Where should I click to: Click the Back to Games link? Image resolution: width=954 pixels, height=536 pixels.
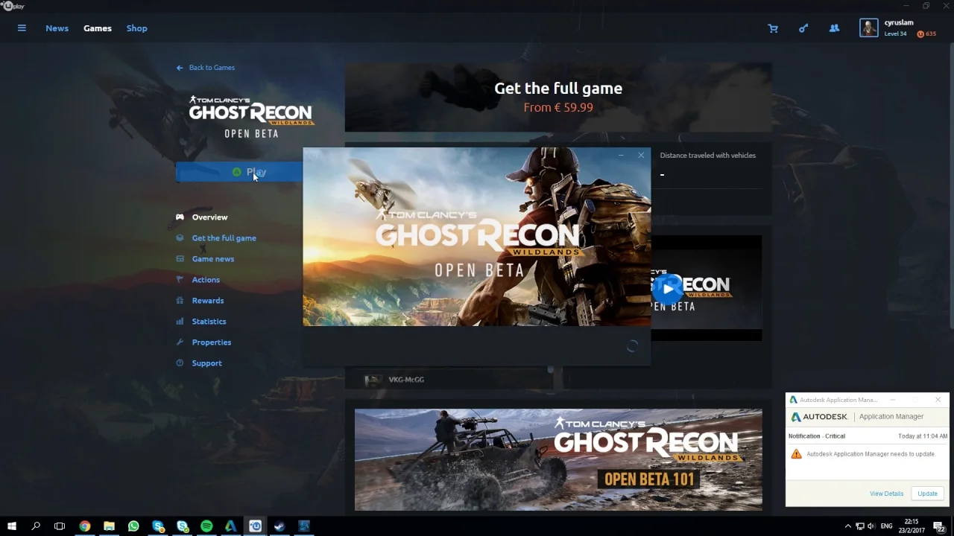pos(212,68)
